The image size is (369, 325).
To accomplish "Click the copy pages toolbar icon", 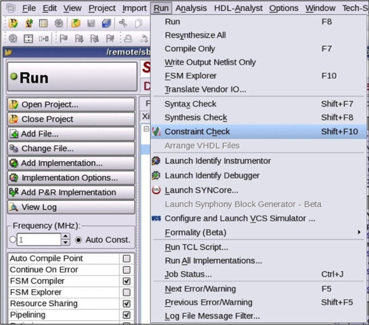I will (138, 23).
